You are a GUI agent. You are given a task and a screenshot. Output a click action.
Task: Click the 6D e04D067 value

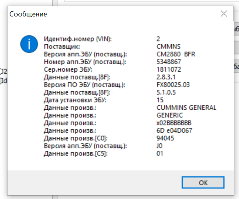(174, 130)
